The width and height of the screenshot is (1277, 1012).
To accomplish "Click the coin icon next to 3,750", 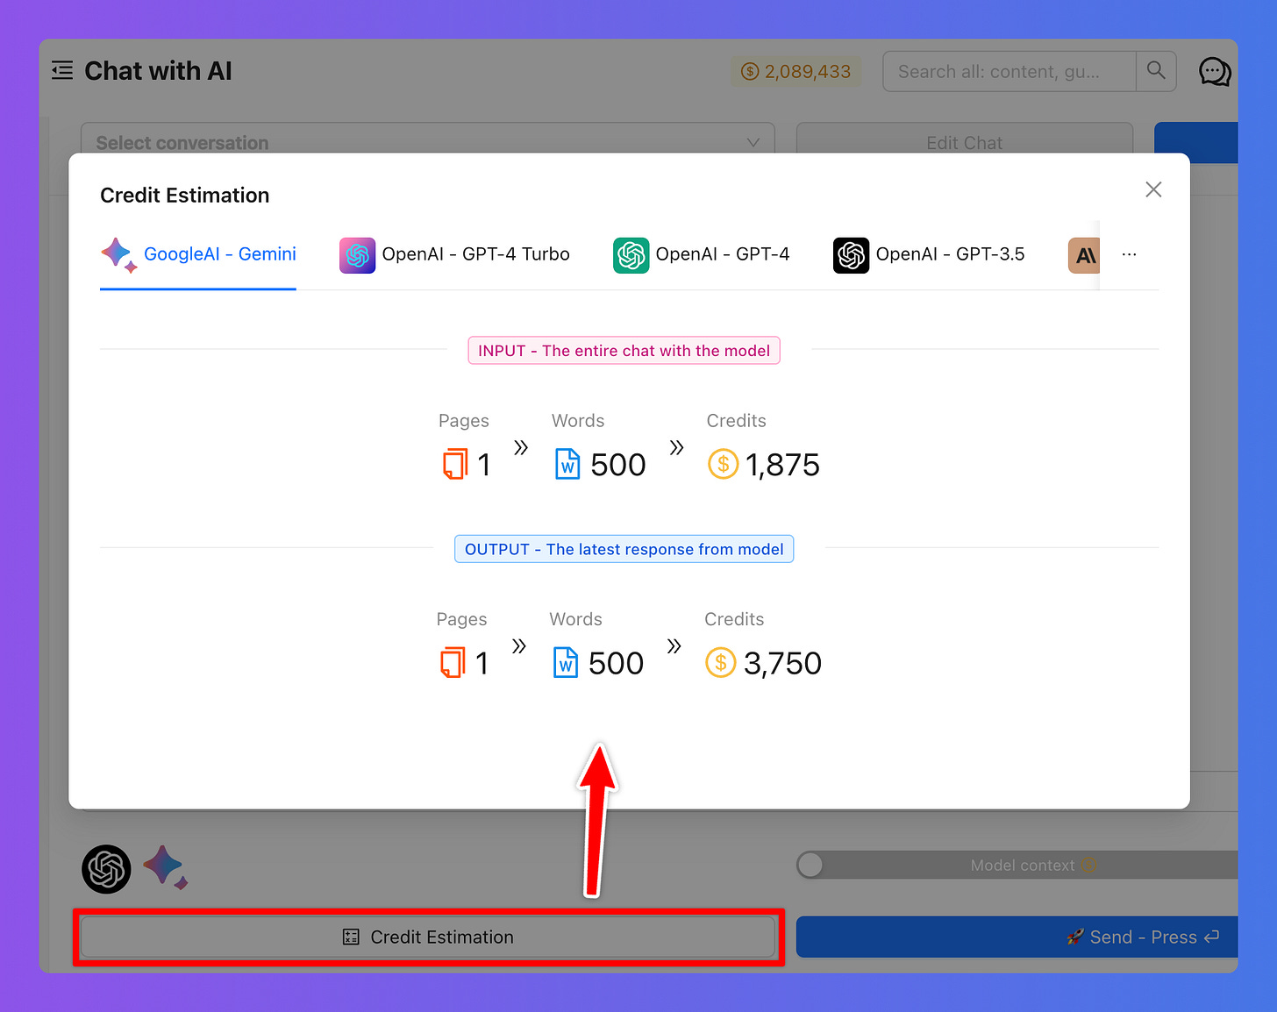I will click(x=721, y=662).
